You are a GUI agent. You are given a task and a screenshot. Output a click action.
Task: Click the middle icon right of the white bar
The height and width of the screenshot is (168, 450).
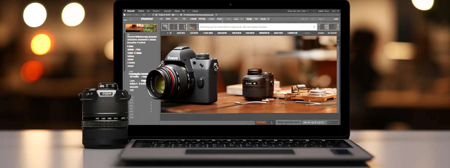click(326, 27)
